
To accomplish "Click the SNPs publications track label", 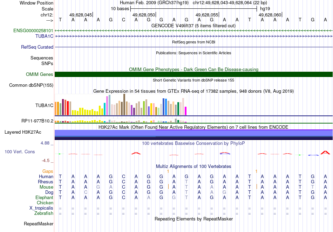I will [47, 63].
